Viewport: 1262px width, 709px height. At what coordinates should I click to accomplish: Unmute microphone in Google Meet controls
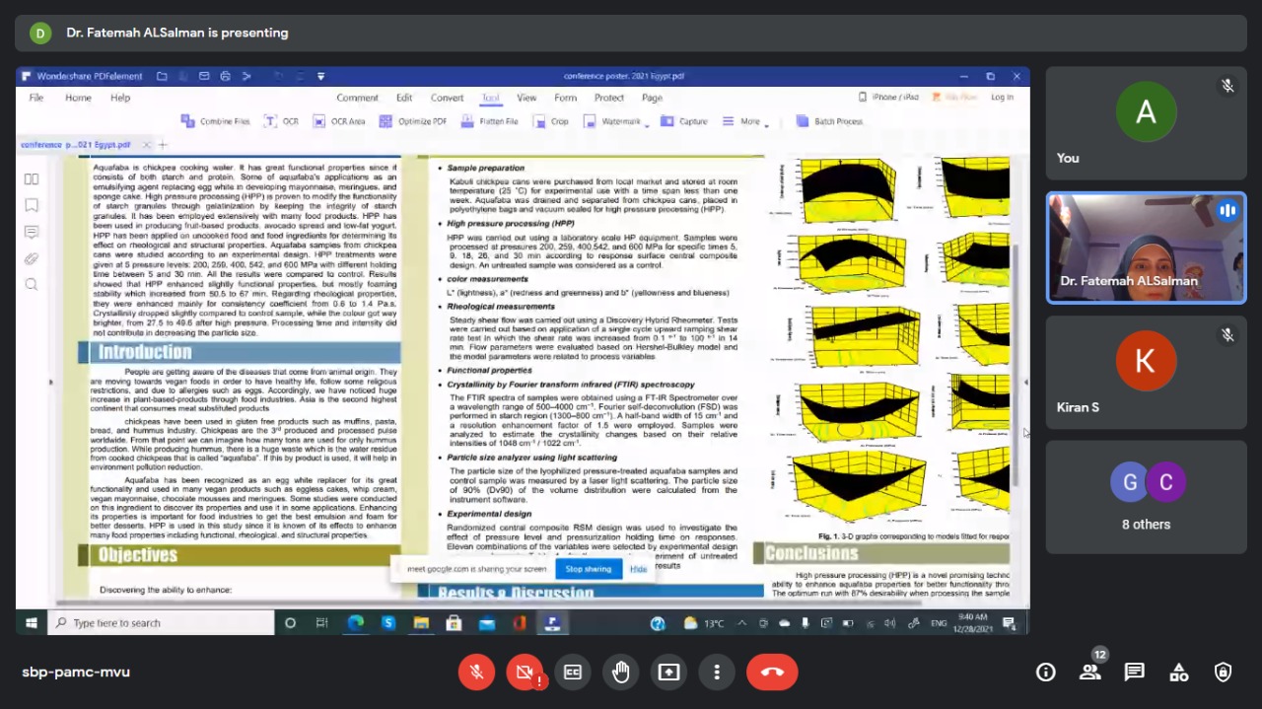(476, 672)
